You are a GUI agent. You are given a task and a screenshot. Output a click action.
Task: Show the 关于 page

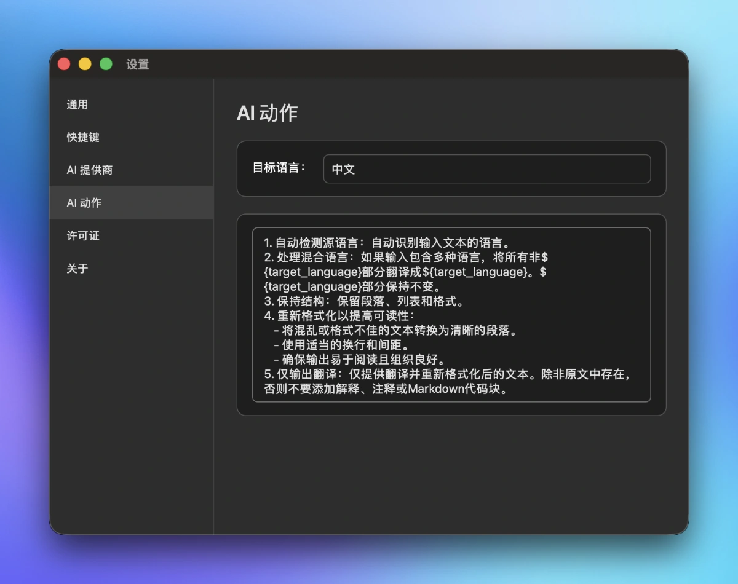click(x=77, y=269)
